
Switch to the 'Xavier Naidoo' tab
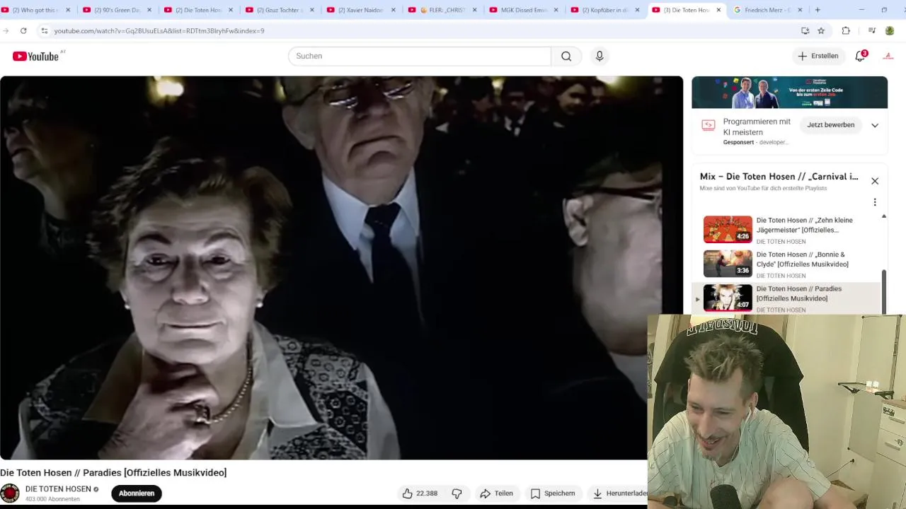[x=361, y=10]
